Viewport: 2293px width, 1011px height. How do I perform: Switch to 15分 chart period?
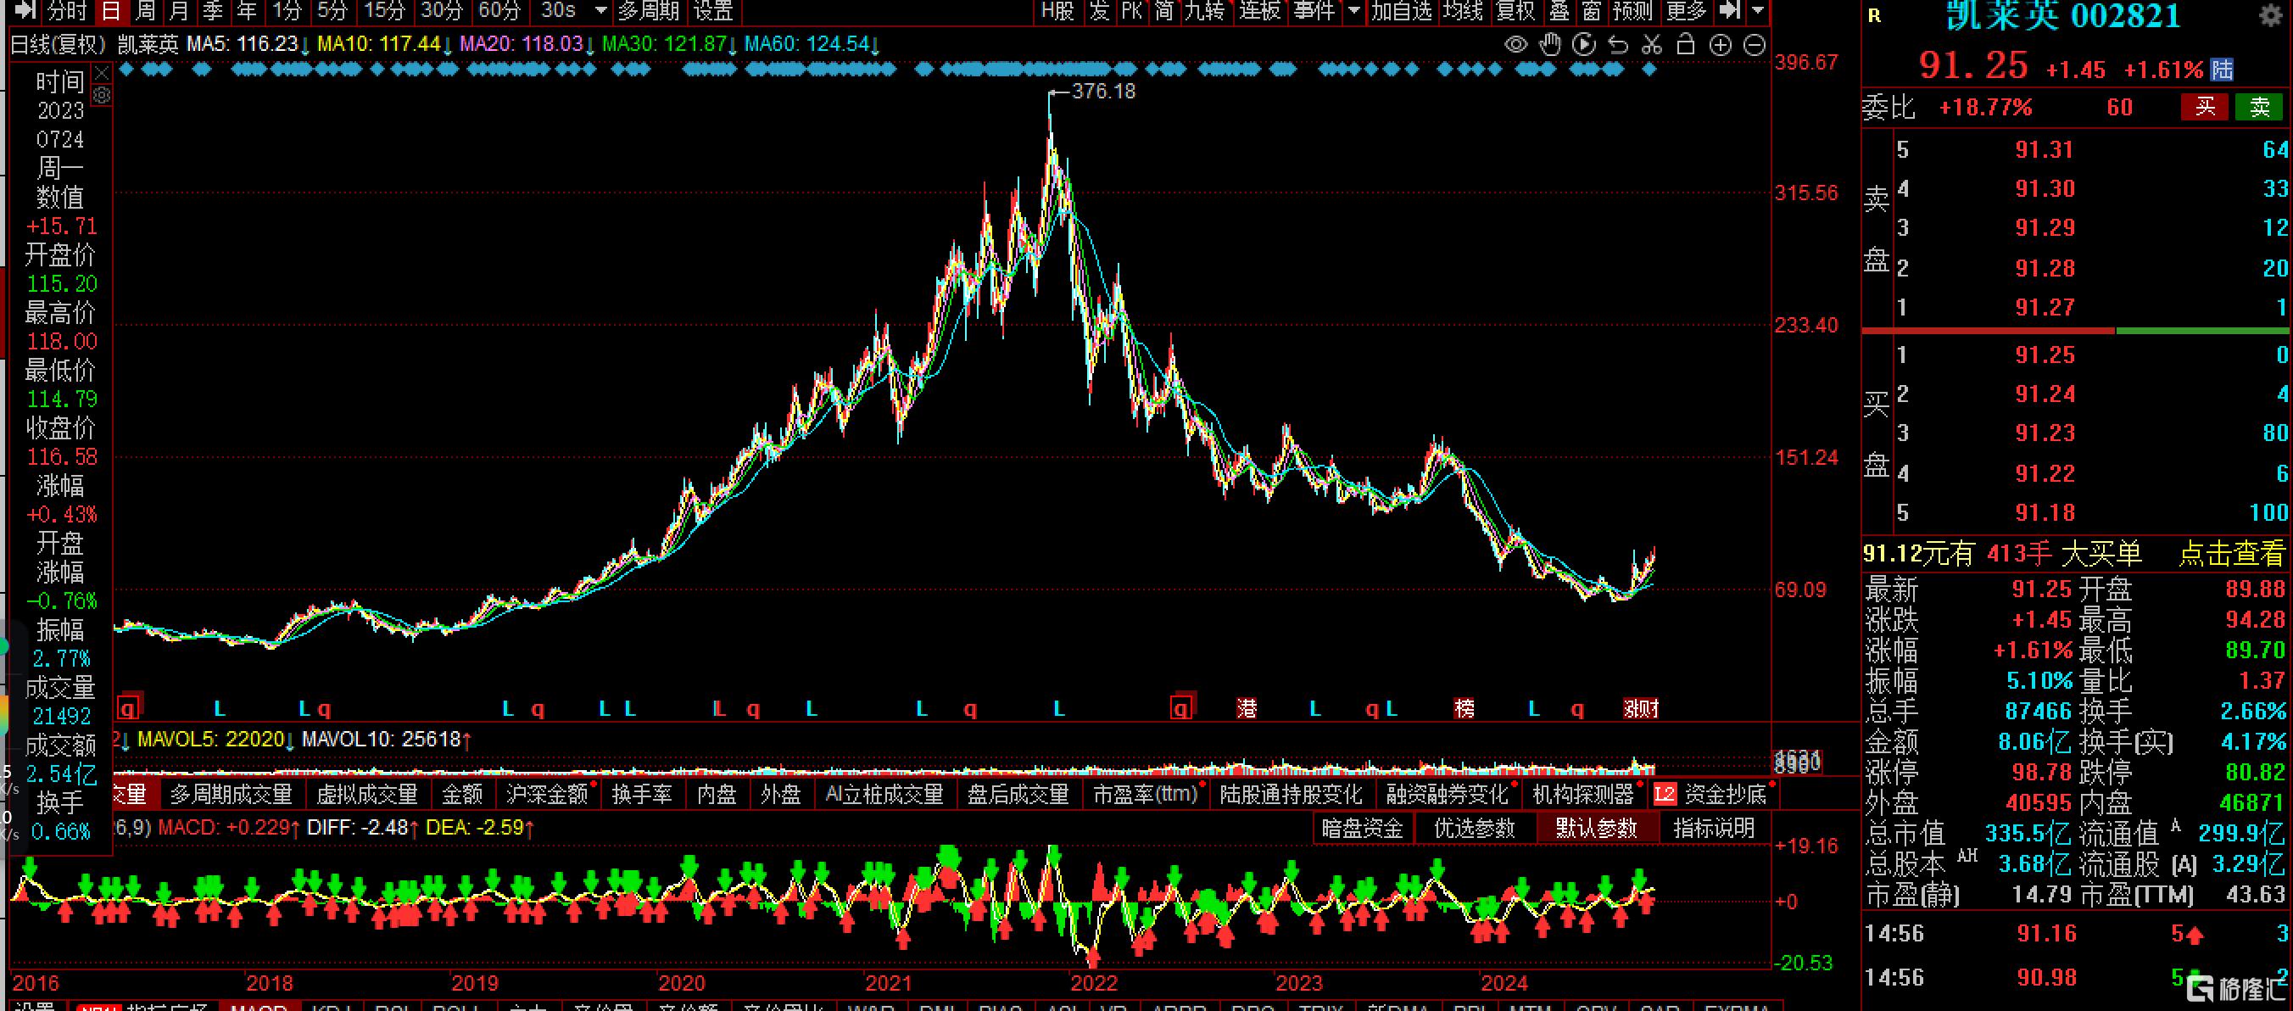[x=384, y=11]
